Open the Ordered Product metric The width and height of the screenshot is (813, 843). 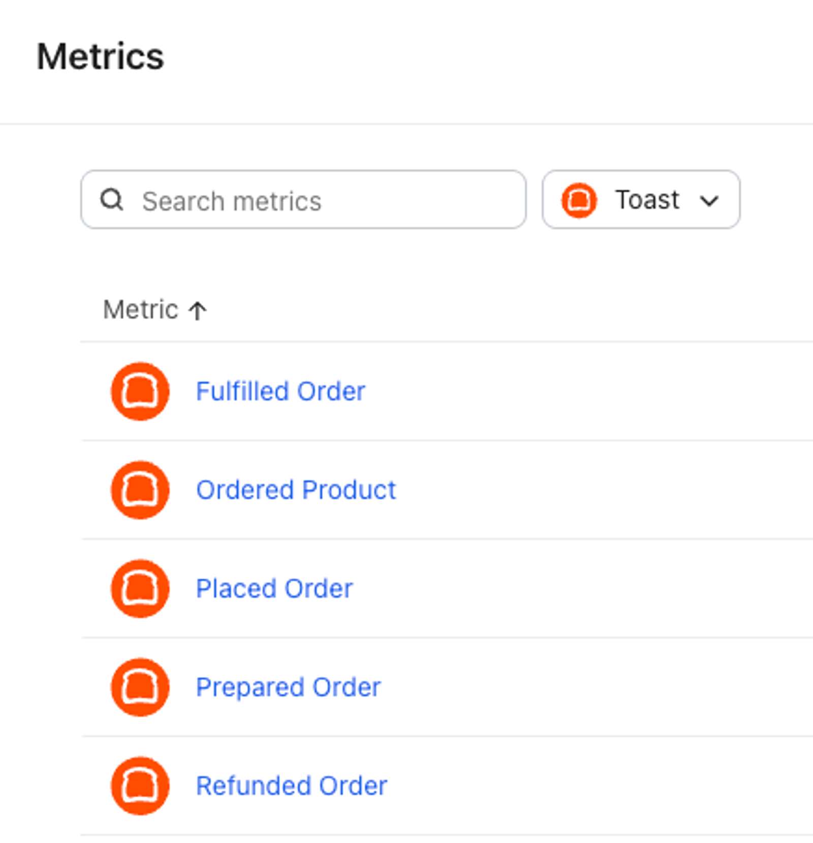click(296, 490)
